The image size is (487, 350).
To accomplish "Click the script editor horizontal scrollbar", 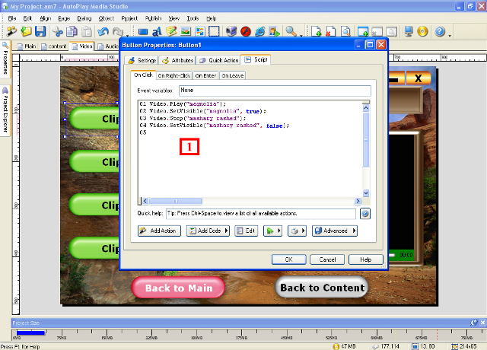I will [x=228, y=200].
